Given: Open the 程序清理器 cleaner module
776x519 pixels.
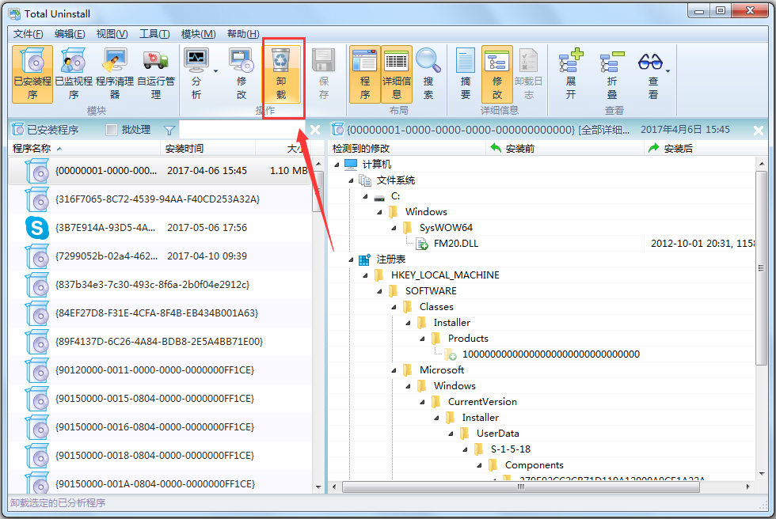Looking at the screenshot, I should click(115, 60).
